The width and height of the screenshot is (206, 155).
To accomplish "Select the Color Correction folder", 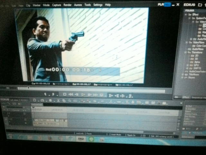I will pos(199,46).
